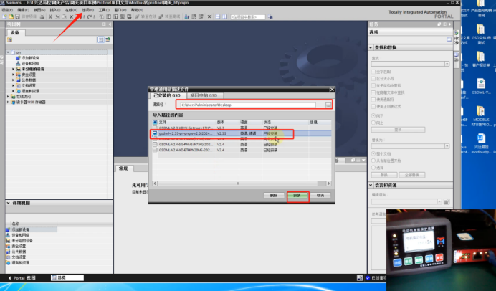Click the 全部替换 button

[412, 175]
